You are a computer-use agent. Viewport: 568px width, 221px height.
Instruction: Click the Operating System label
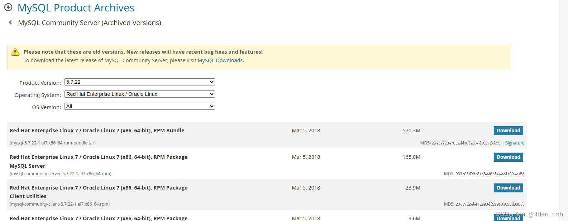pyautogui.click(x=38, y=95)
